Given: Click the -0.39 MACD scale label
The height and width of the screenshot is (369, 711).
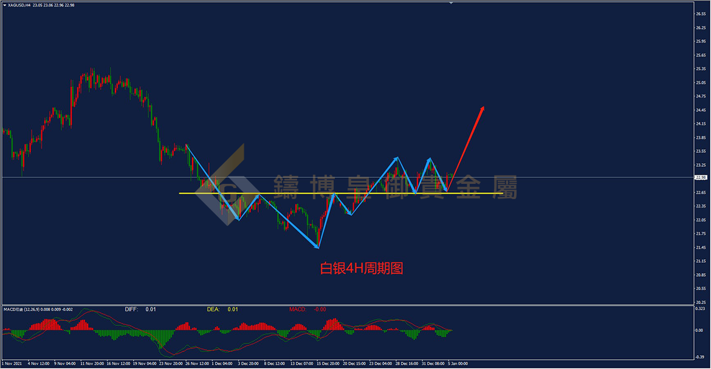Looking at the screenshot, I should [x=700, y=357].
